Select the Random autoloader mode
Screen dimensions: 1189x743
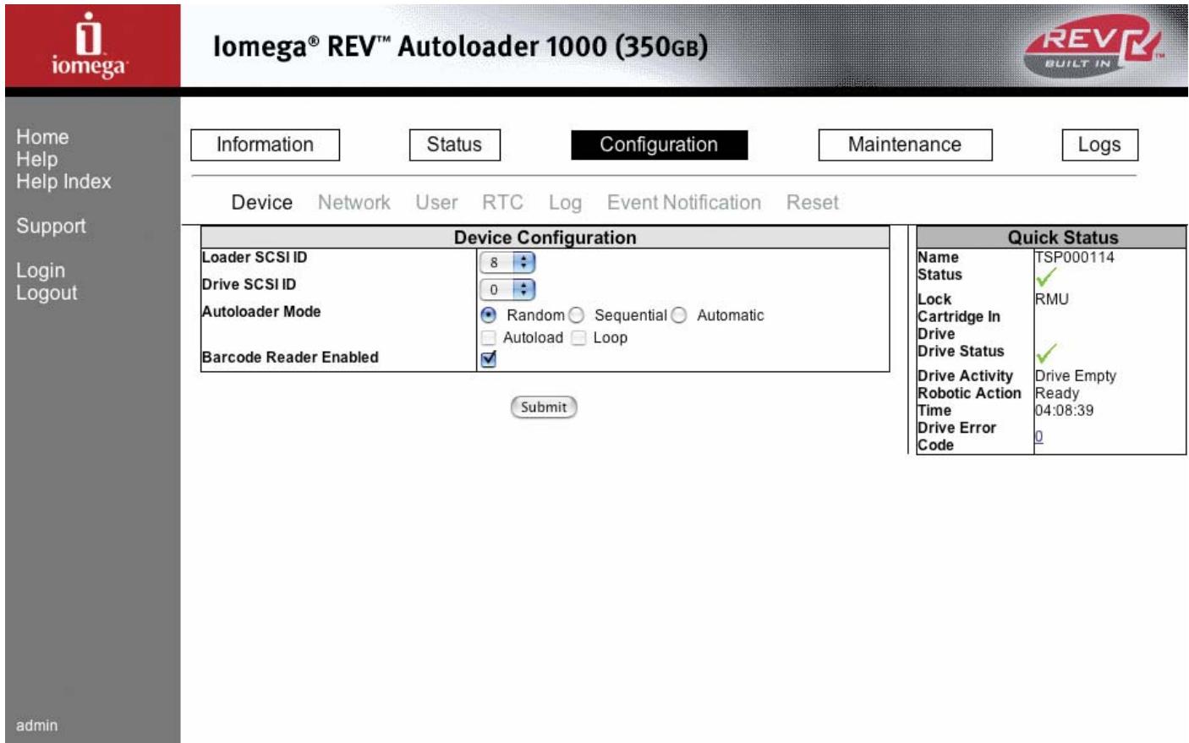pyautogui.click(x=488, y=315)
